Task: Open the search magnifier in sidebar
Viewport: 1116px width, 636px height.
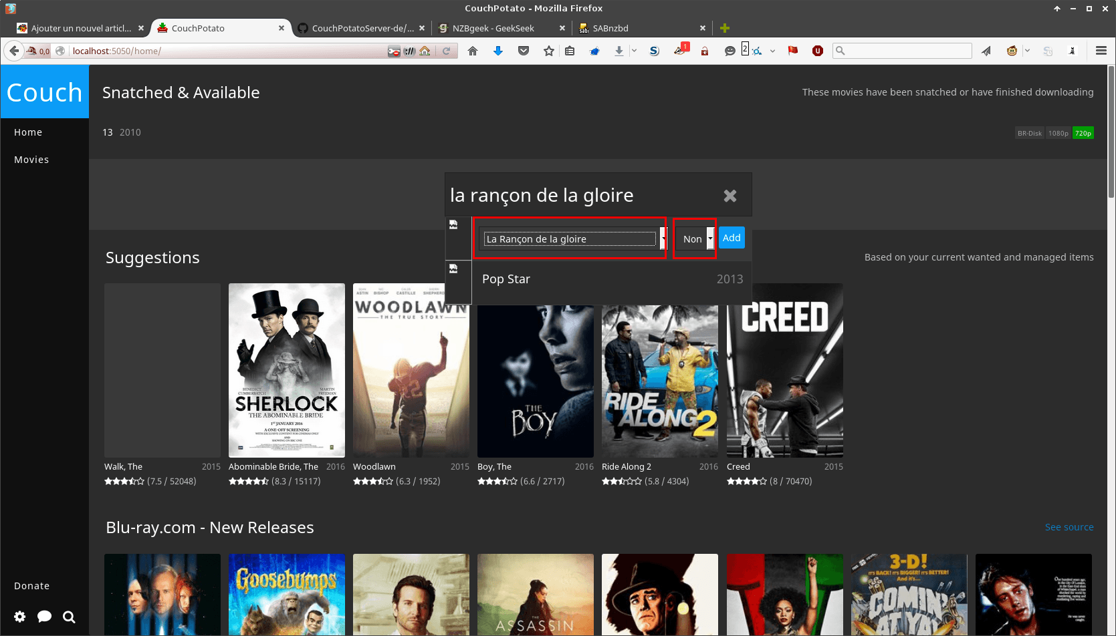Action: 69,617
